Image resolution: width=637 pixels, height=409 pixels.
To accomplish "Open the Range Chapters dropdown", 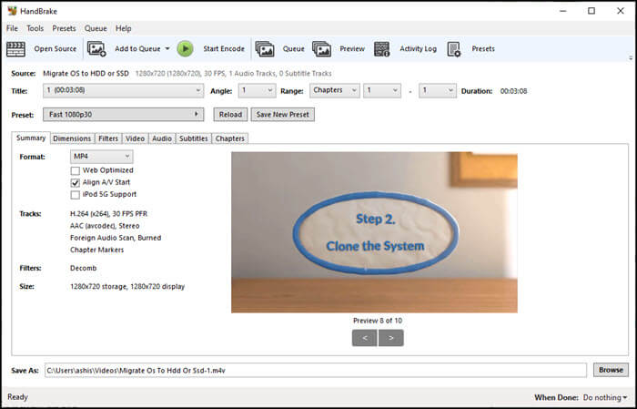I will pyautogui.click(x=332, y=90).
